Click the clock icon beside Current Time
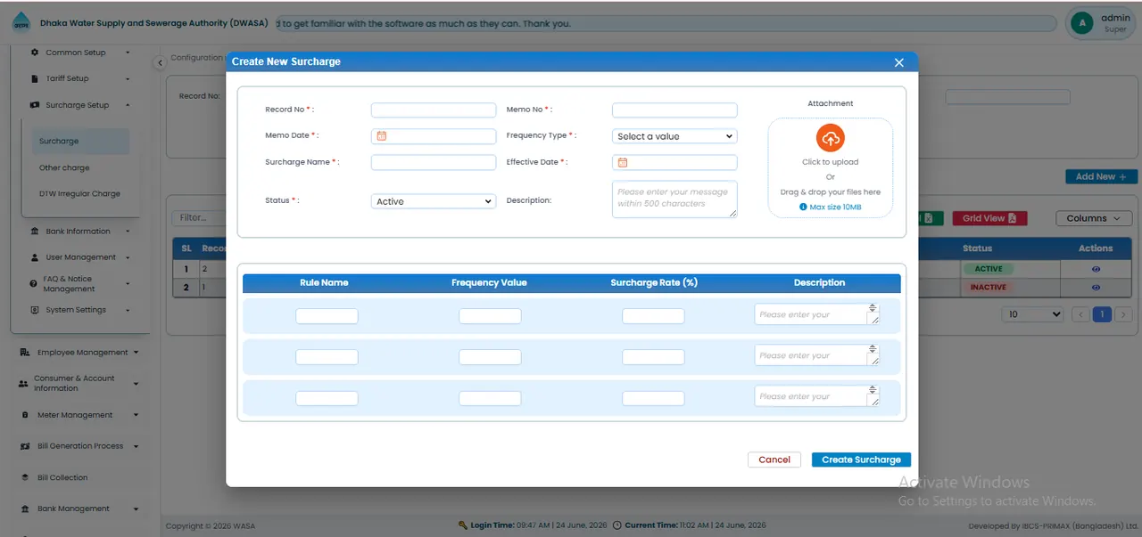Screen dimensions: 1142x537 click(617, 525)
